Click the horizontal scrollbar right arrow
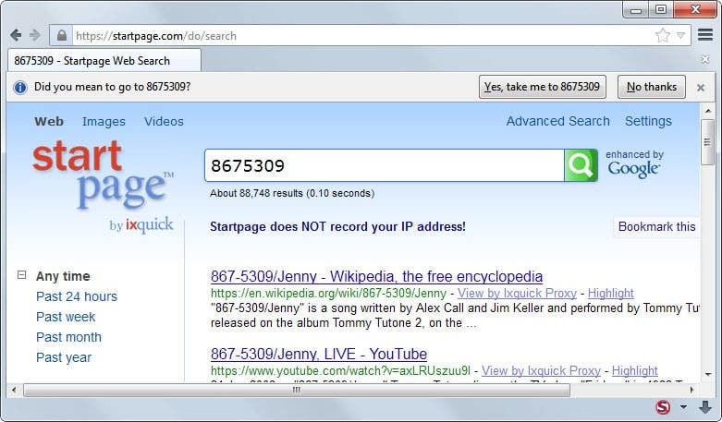Image resolution: width=722 pixels, height=422 pixels. pyautogui.click(x=691, y=390)
